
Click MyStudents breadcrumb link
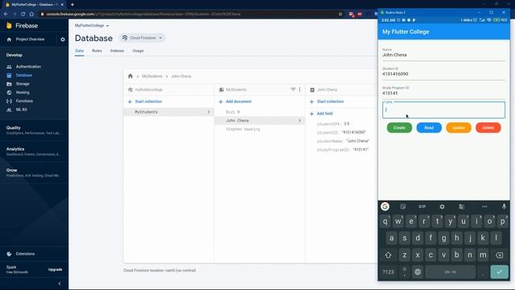click(152, 77)
